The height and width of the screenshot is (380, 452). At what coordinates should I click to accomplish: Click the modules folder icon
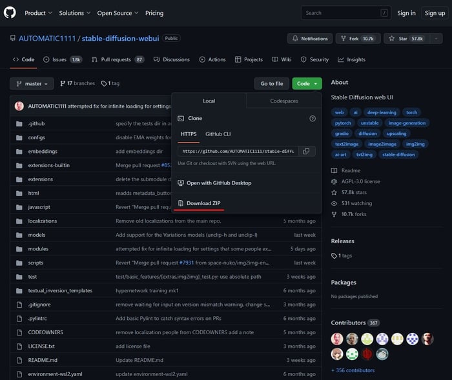[19, 249]
